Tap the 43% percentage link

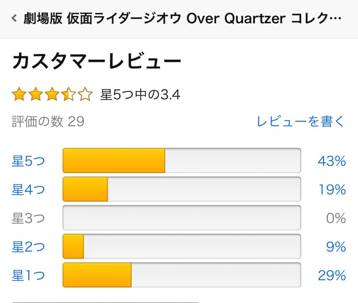pyautogui.click(x=332, y=161)
